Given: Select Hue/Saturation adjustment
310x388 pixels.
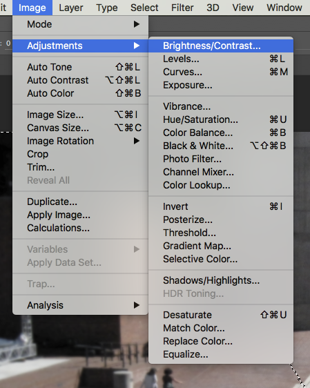Looking at the screenshot, I should tap(221, 119).
